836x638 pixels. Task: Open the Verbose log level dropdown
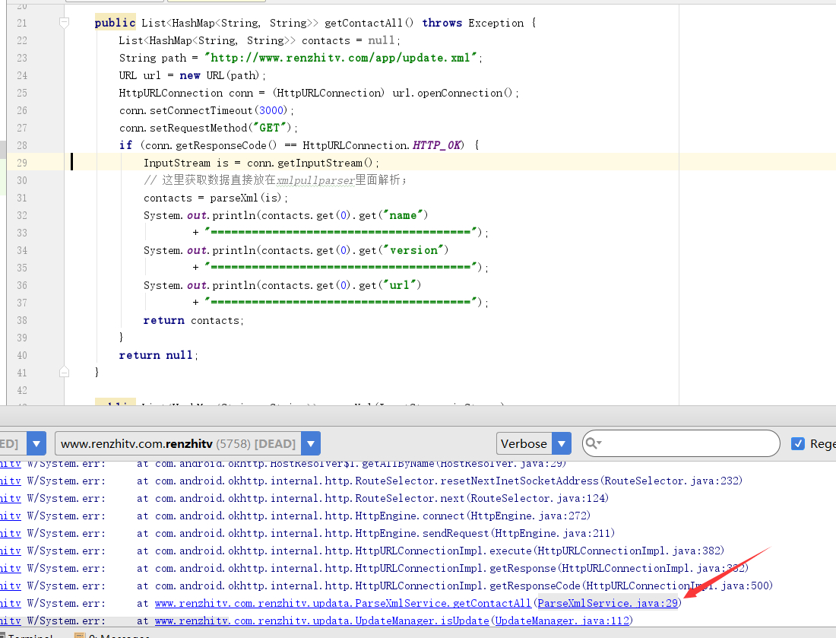[562, 443]
